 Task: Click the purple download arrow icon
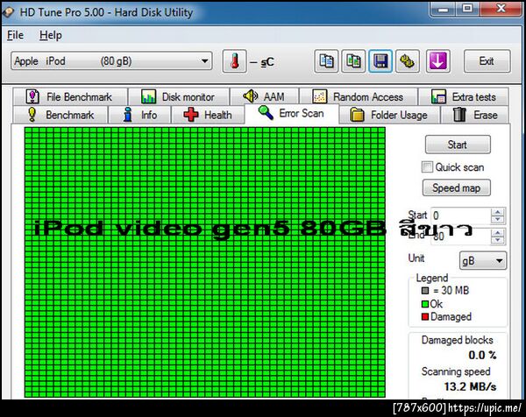point(437,61)
